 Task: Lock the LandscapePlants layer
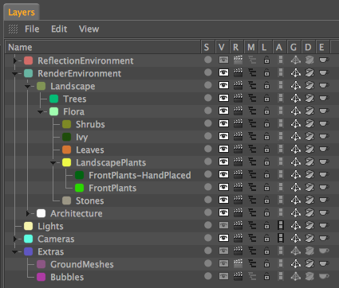[266, 162]
